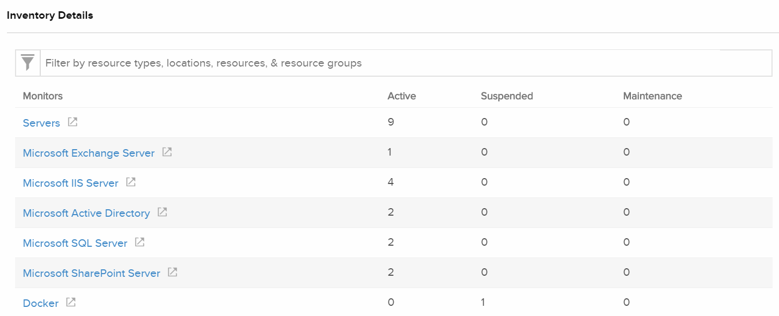The image size is (779, 316).
Task: Open the Docker monitor link
Action: pyautogui.click(x=40, y=303)
